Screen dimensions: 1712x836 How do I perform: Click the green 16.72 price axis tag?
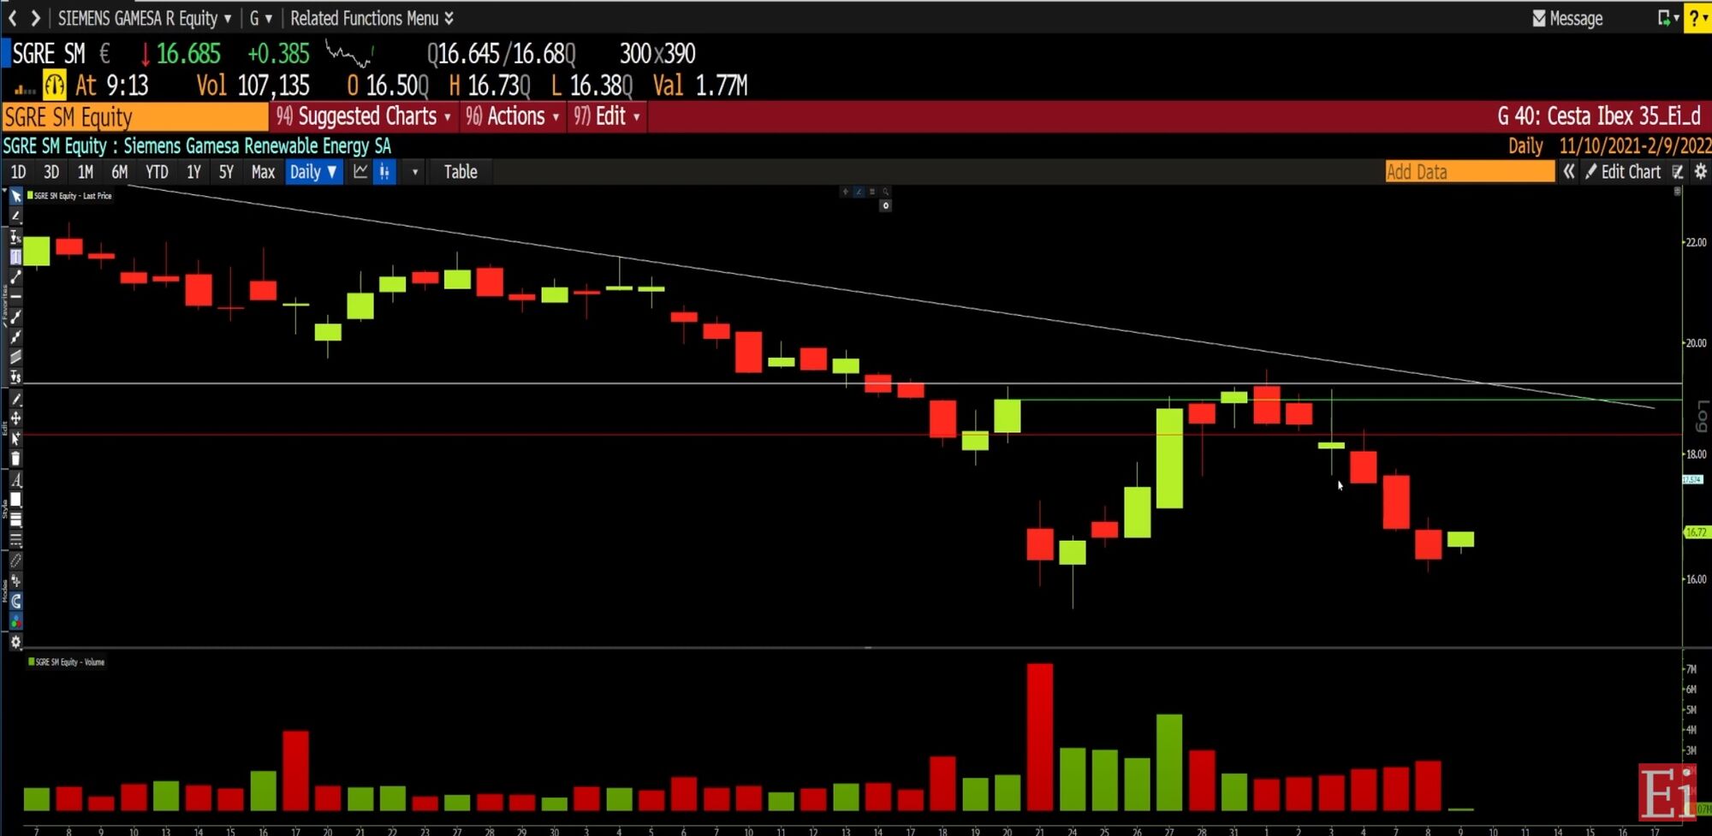pos(1697,532)
